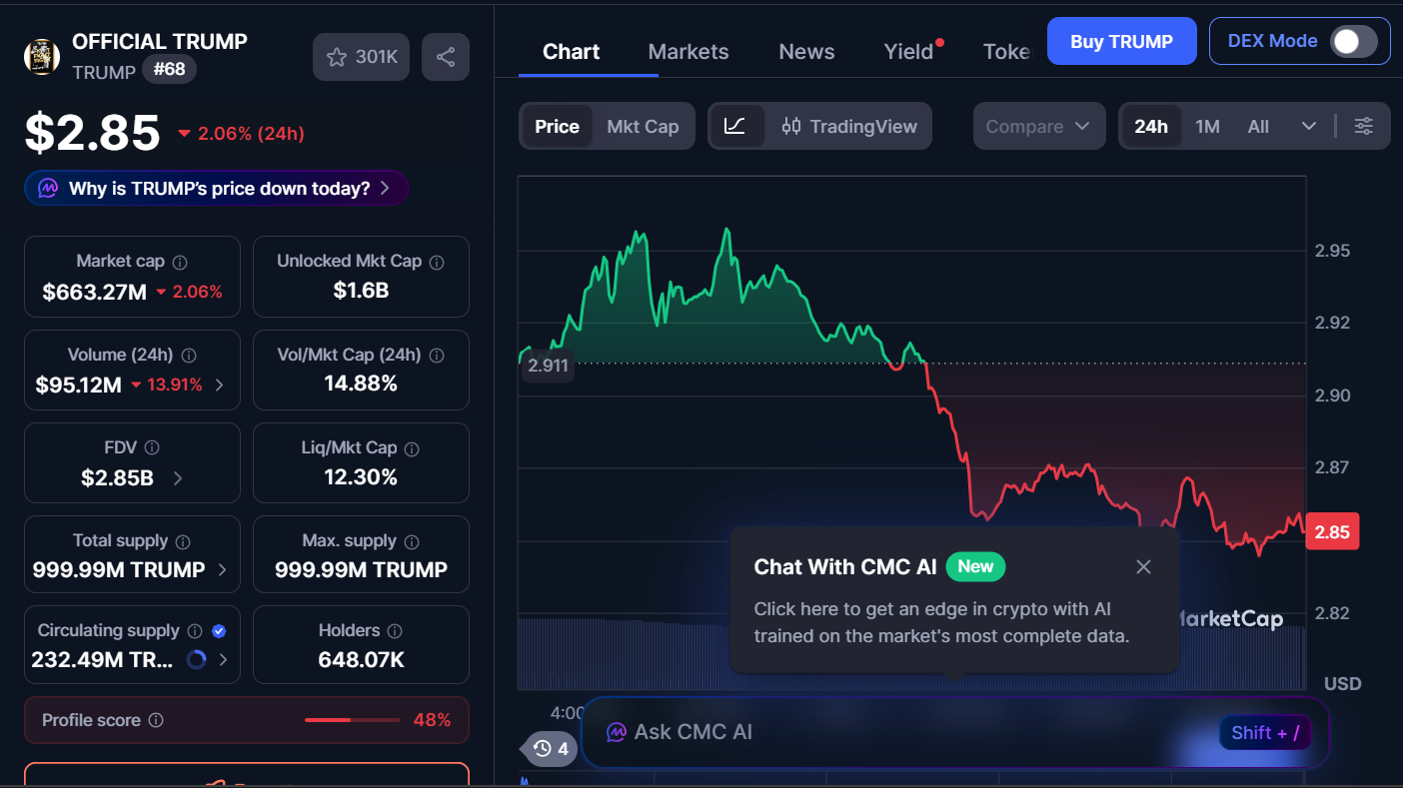Click info icon beside Market cap

[x=180, y=262]
